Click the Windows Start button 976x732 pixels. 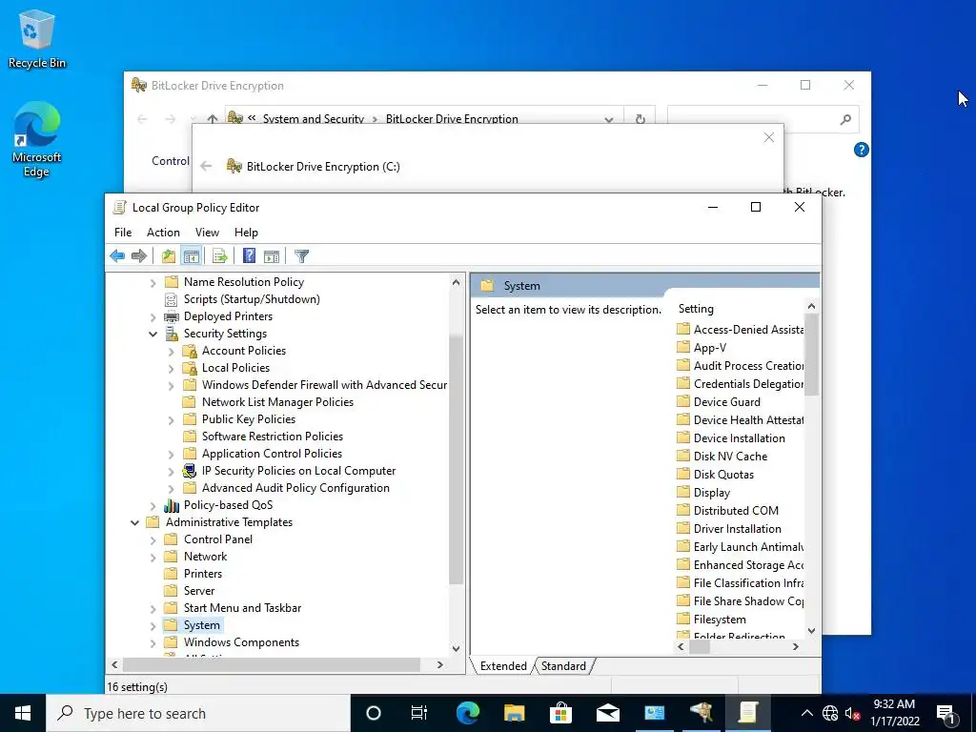click(23, 713)
